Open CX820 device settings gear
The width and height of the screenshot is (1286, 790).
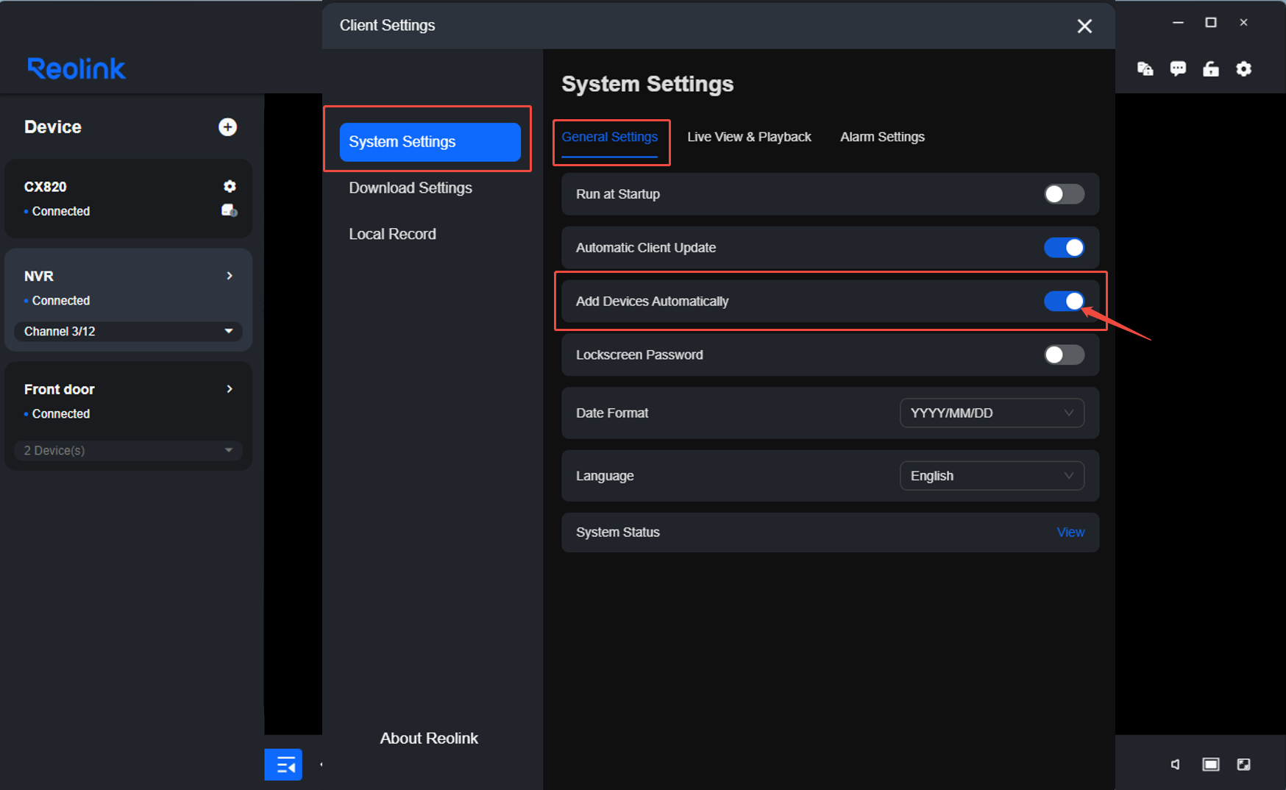[230, 186]
